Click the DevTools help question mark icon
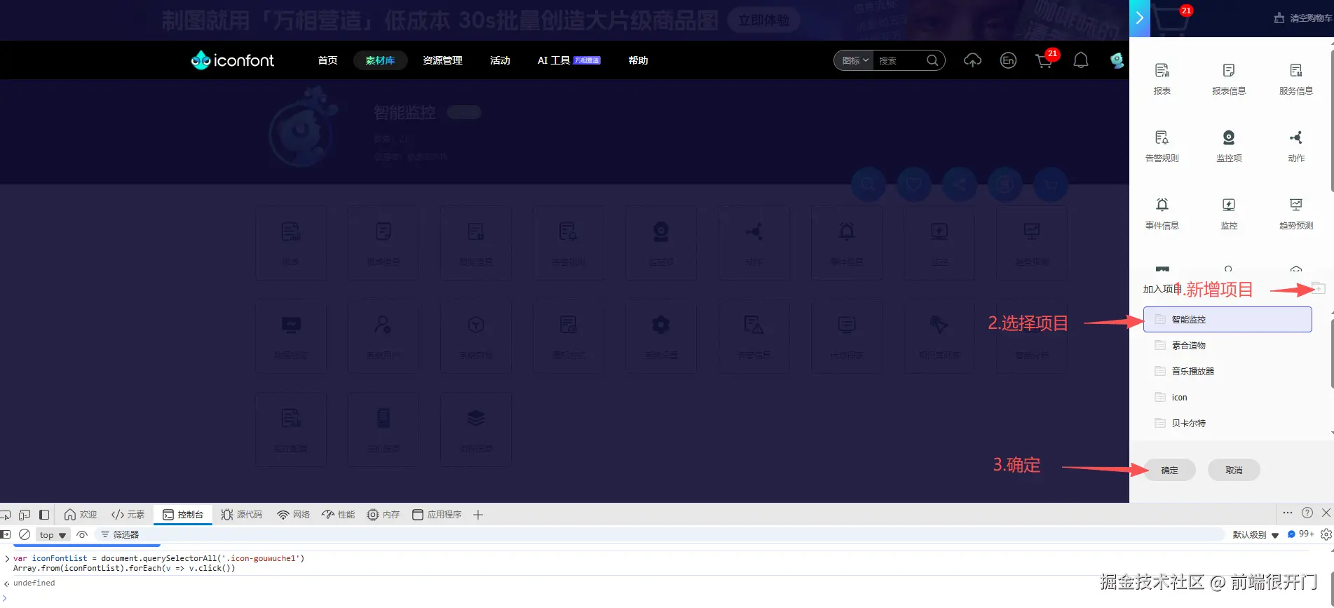Viewport: 1334px width, 608px height. point(1307,513)
